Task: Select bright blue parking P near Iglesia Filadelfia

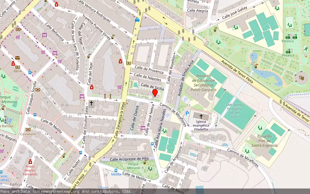Action: [x=187, y=113]
